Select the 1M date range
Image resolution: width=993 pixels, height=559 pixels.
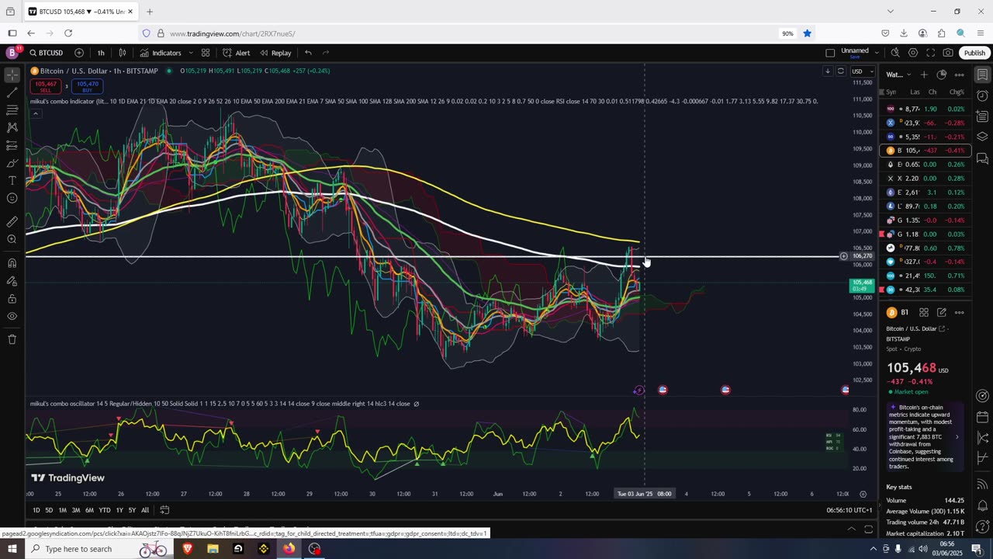tap(63, 510)
